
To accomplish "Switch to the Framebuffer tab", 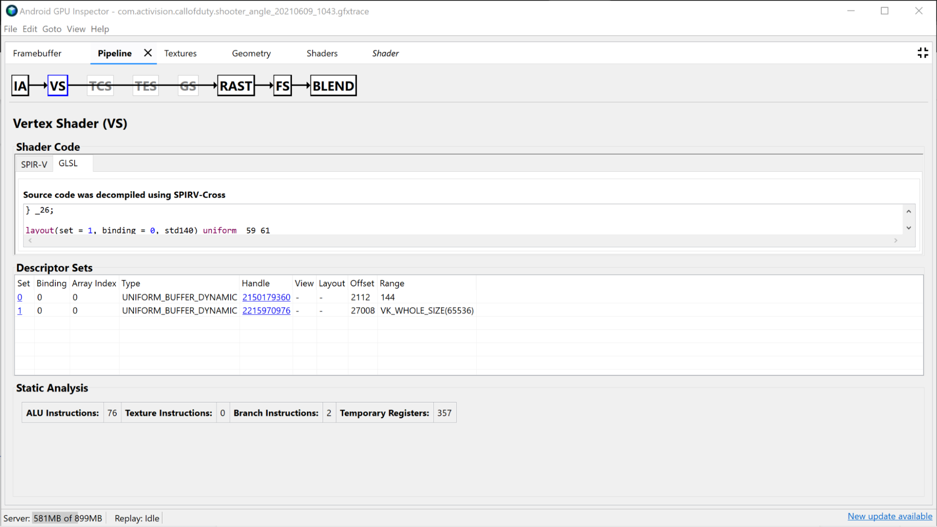I will point(37,53).
